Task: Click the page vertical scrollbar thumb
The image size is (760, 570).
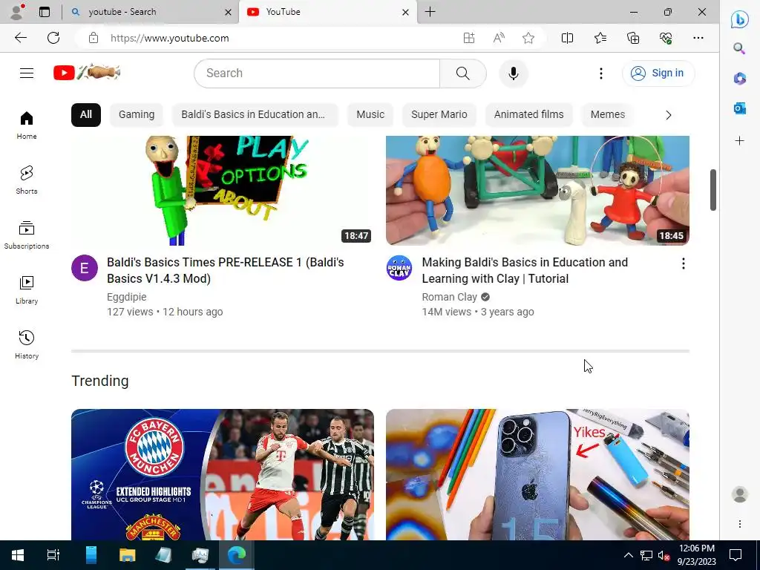Action: coord(713,189)
